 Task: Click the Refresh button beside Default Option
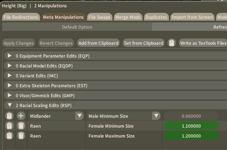click(x=190, y=27)
